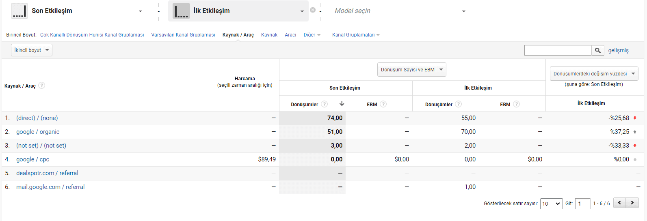Click help icon beside Son Etkileşim Dönüşümler
The image size is (647, 221).
coord(324,104)
